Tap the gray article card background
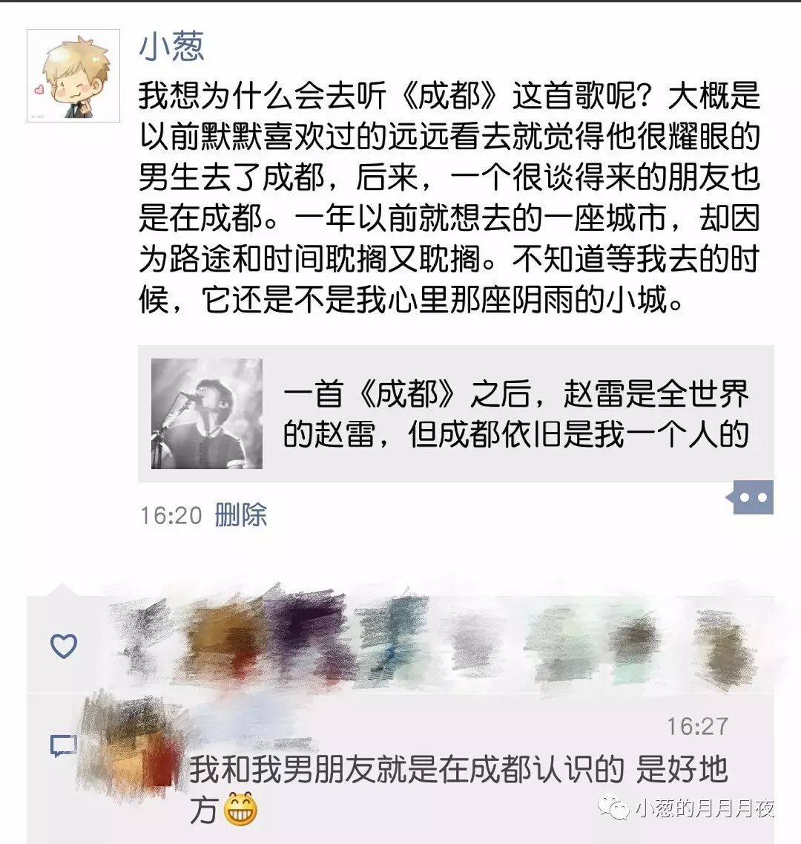Image resolution: width=801 pixels, height=844 pixels. point(456,413)
